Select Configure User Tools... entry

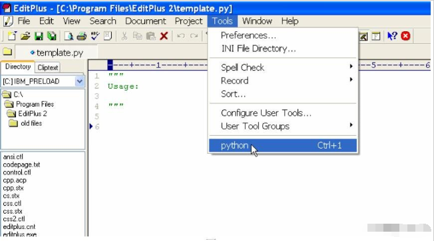coord(283,113)
